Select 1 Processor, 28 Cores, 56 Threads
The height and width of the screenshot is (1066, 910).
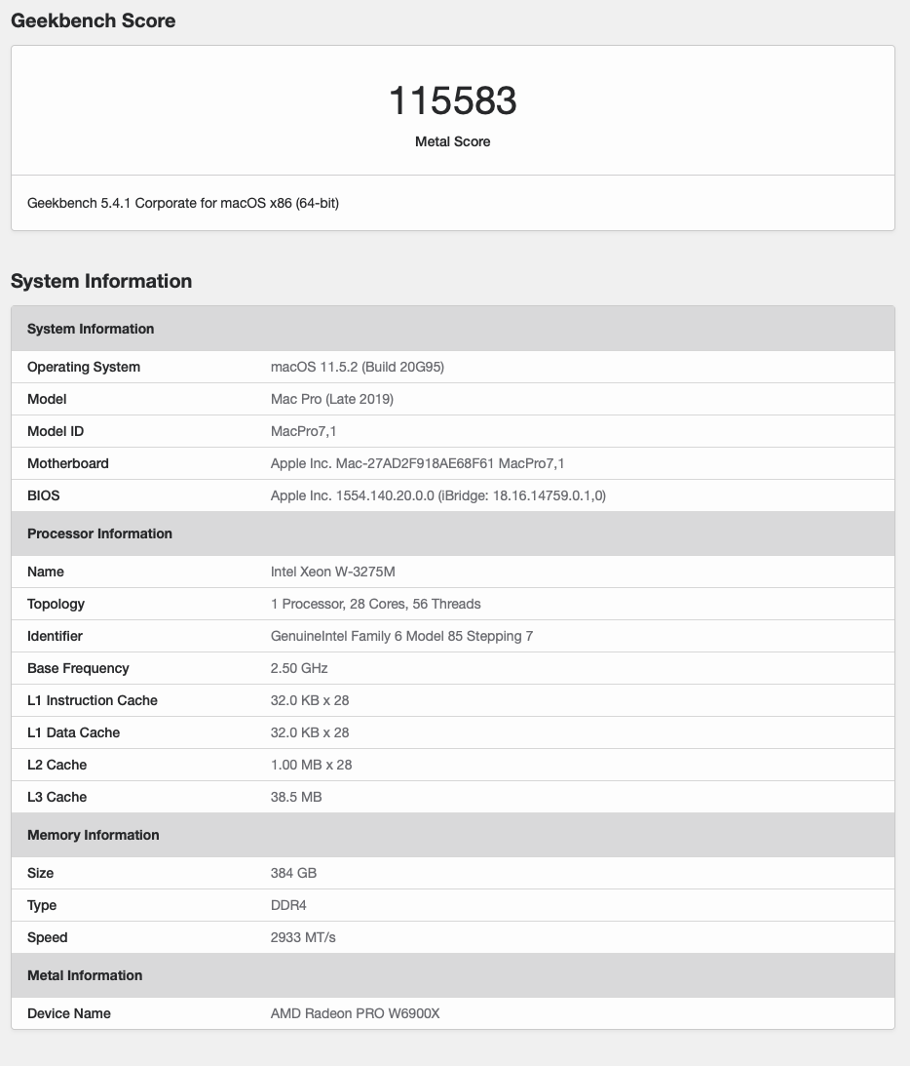(x=375, y=604)
